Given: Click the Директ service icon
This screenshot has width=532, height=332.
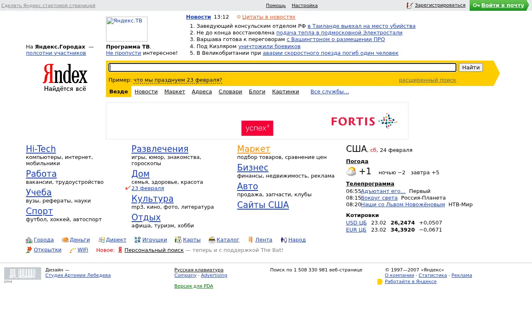Looking at the screenshot, I should (101, 240).
